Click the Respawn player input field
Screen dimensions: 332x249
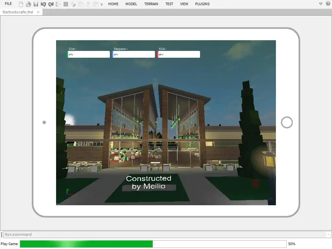[x=134, y=54]
